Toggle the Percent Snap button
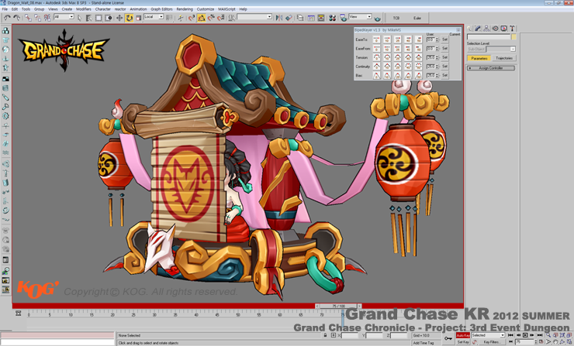Screen dimensions: 574x346 pyautogui.click(x=211, y=18)
